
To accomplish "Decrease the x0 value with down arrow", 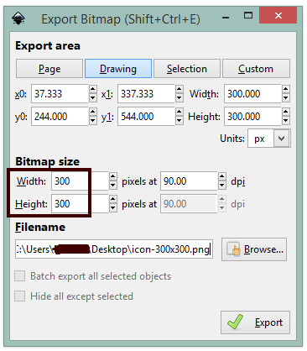I will [93, 98].
